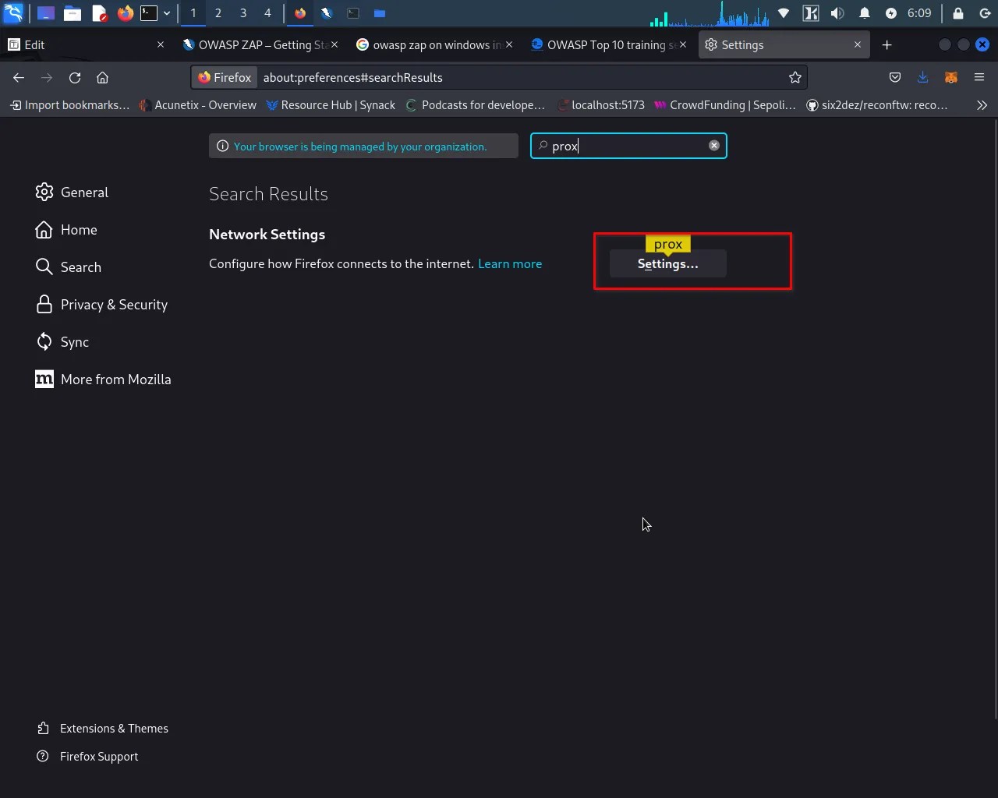Select the Privacy & Security settings section

pyautogui.click(x=114, y=304)
